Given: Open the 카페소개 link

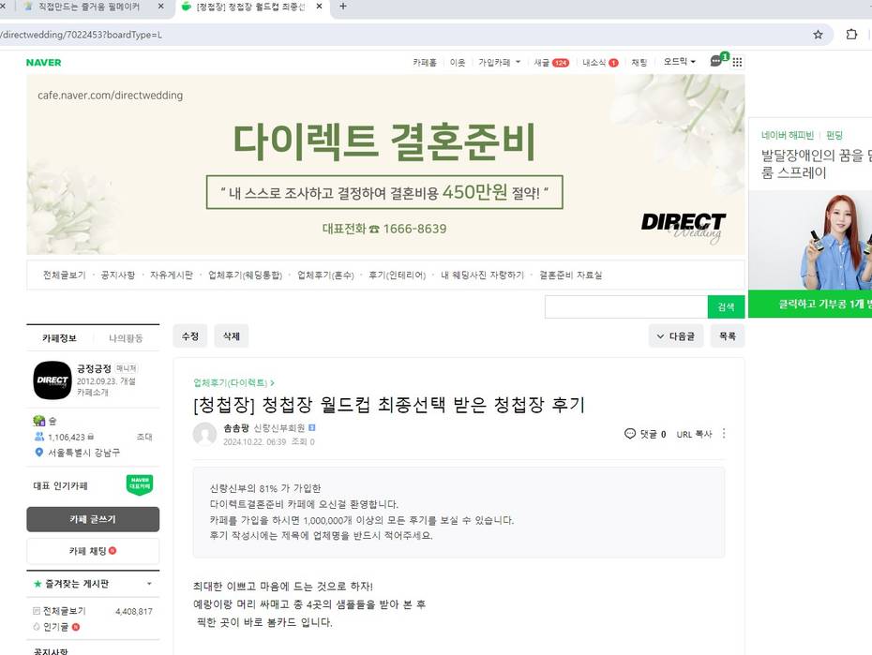Looking at the screenshot, I should click(93, 393).
